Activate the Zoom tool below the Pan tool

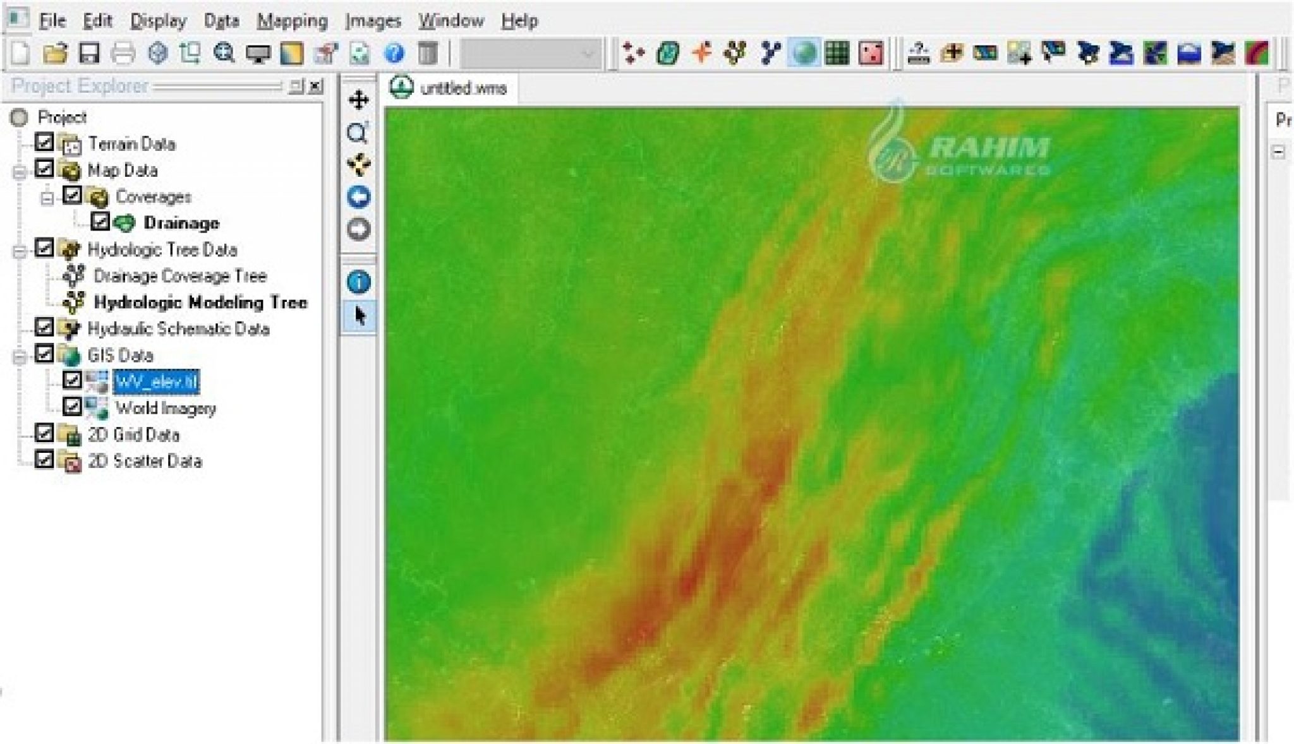[359, 129]
